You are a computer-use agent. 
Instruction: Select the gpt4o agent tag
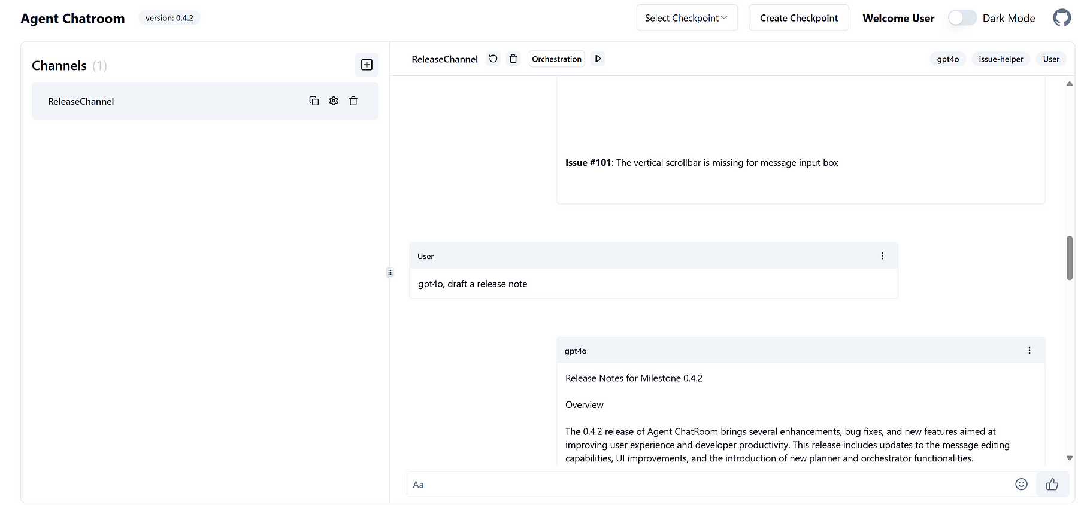pyautogui.click(x=947, y=59)
